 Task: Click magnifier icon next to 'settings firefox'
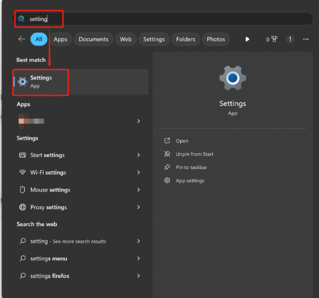point(23,275)
